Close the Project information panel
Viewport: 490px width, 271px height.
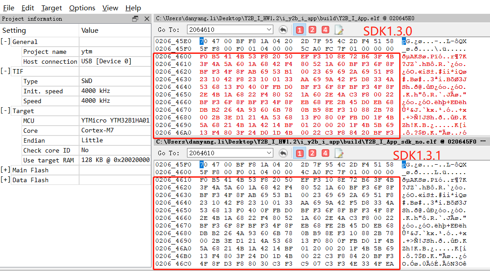coord(147,19)
